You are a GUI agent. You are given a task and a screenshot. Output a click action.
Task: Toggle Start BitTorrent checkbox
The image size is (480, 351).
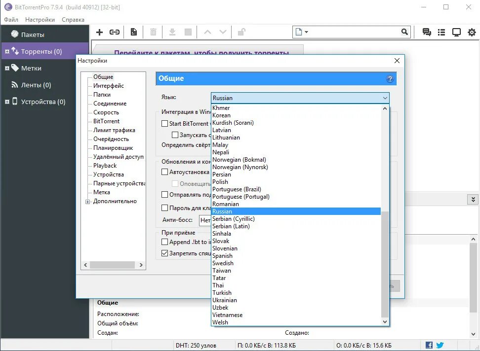pos(165,123)
